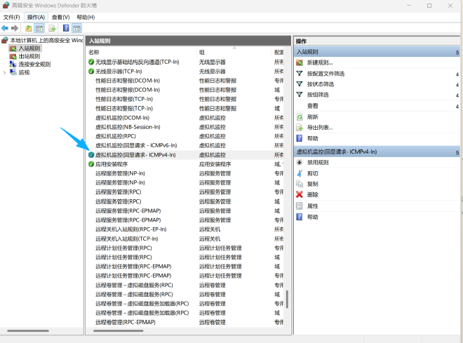
Task: Disable the selected rule via 禁用规则
Action: pyautogui.click(x=318, y=162)
